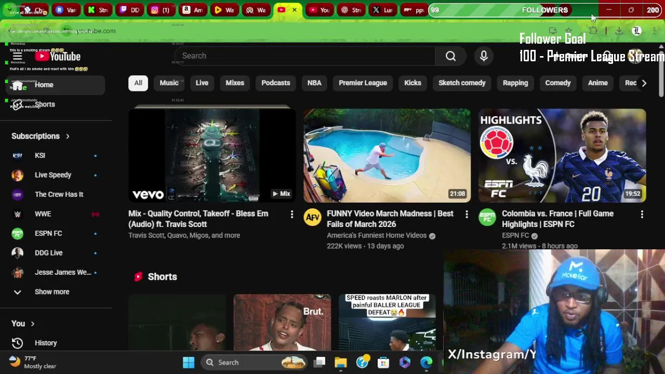This screenshot has width=665, height=374.
Task: Select the Rapping filter chip
Action: pos(515,83)
